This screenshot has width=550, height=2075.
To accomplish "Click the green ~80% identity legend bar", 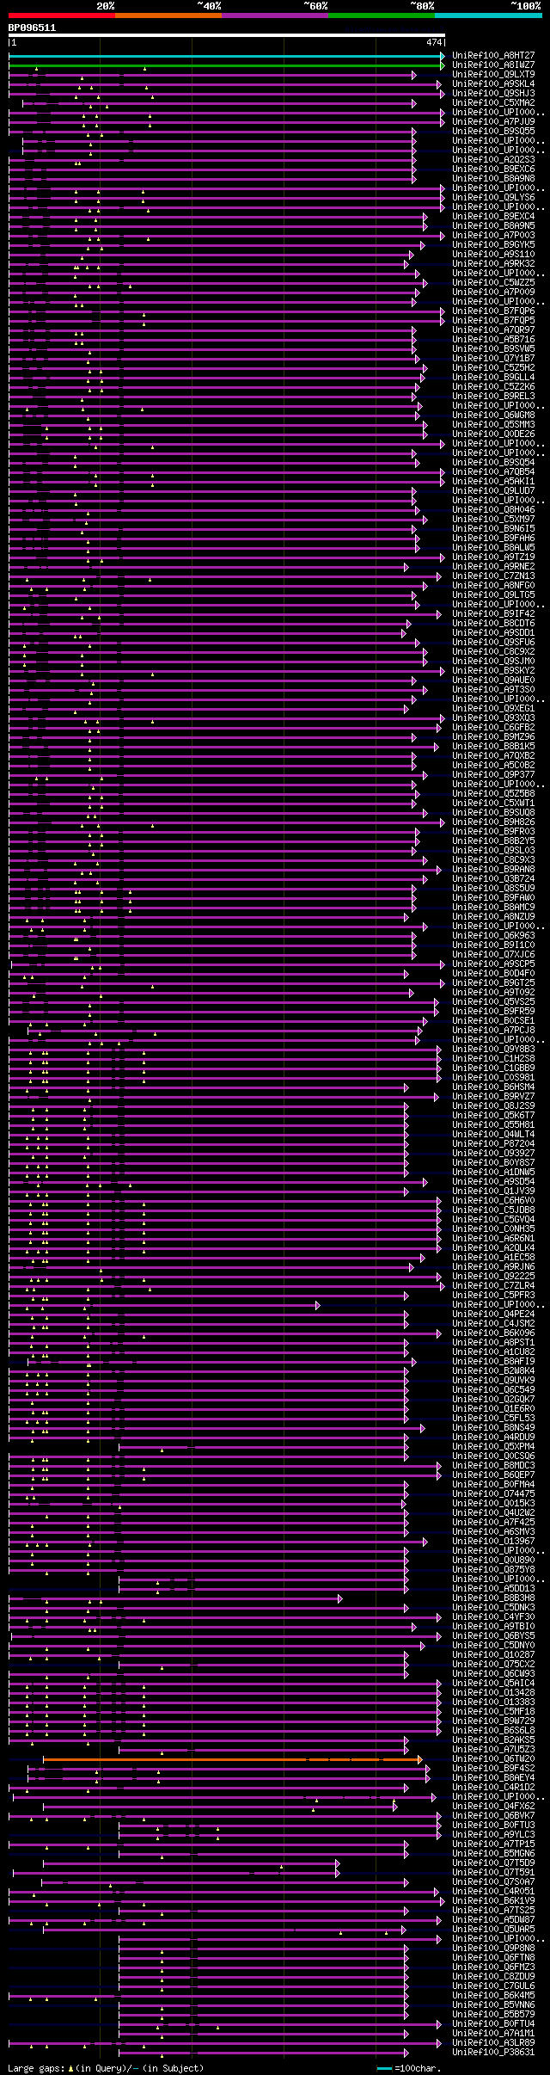I will (x=381, y=15).
